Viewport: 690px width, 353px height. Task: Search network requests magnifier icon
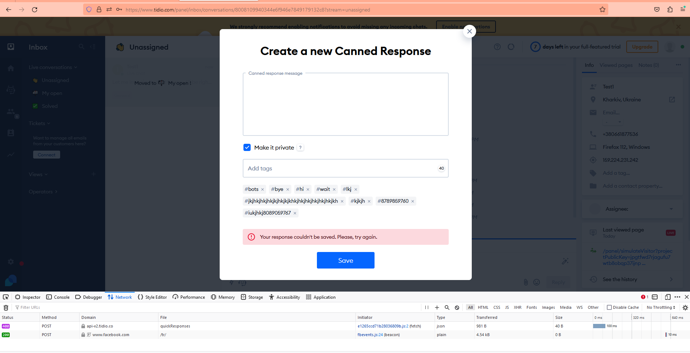click(447, 307)
